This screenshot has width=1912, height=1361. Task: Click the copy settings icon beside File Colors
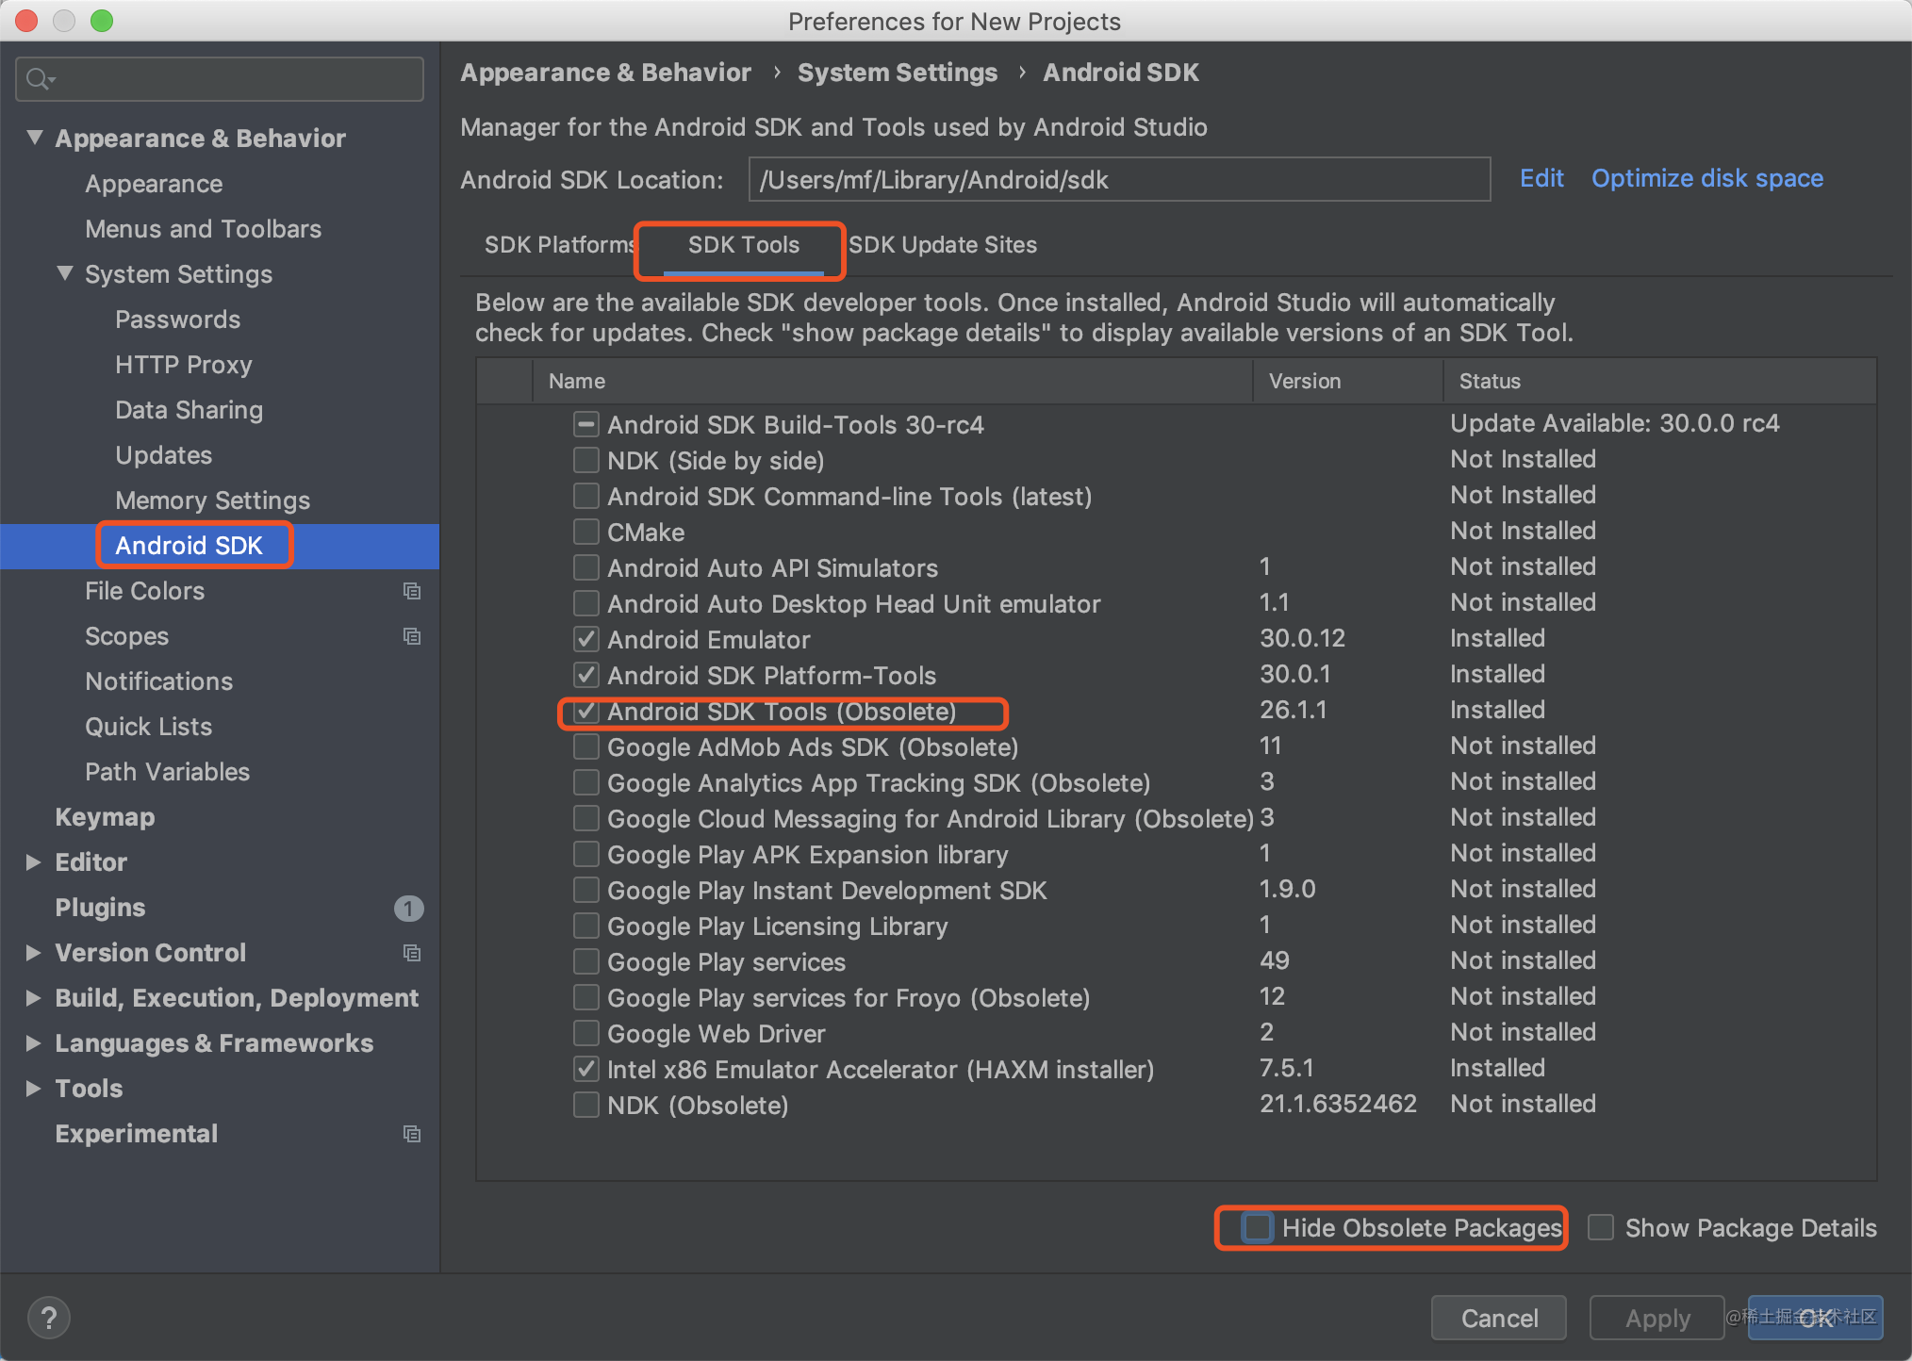point(412,591)
